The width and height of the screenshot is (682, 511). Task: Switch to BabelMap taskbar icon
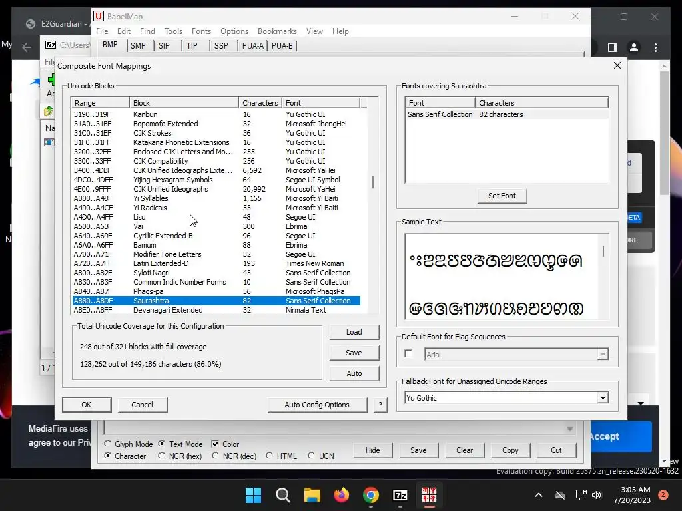coord(429,495)
